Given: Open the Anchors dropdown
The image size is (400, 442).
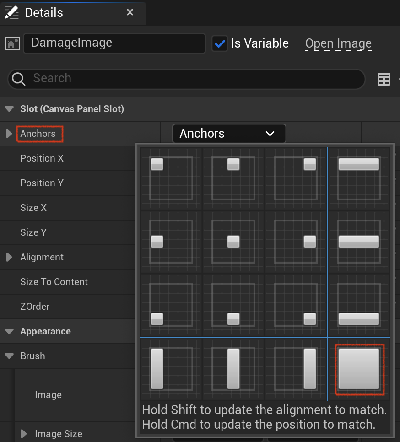Looking at the screenshot, I should pos(229,133).
